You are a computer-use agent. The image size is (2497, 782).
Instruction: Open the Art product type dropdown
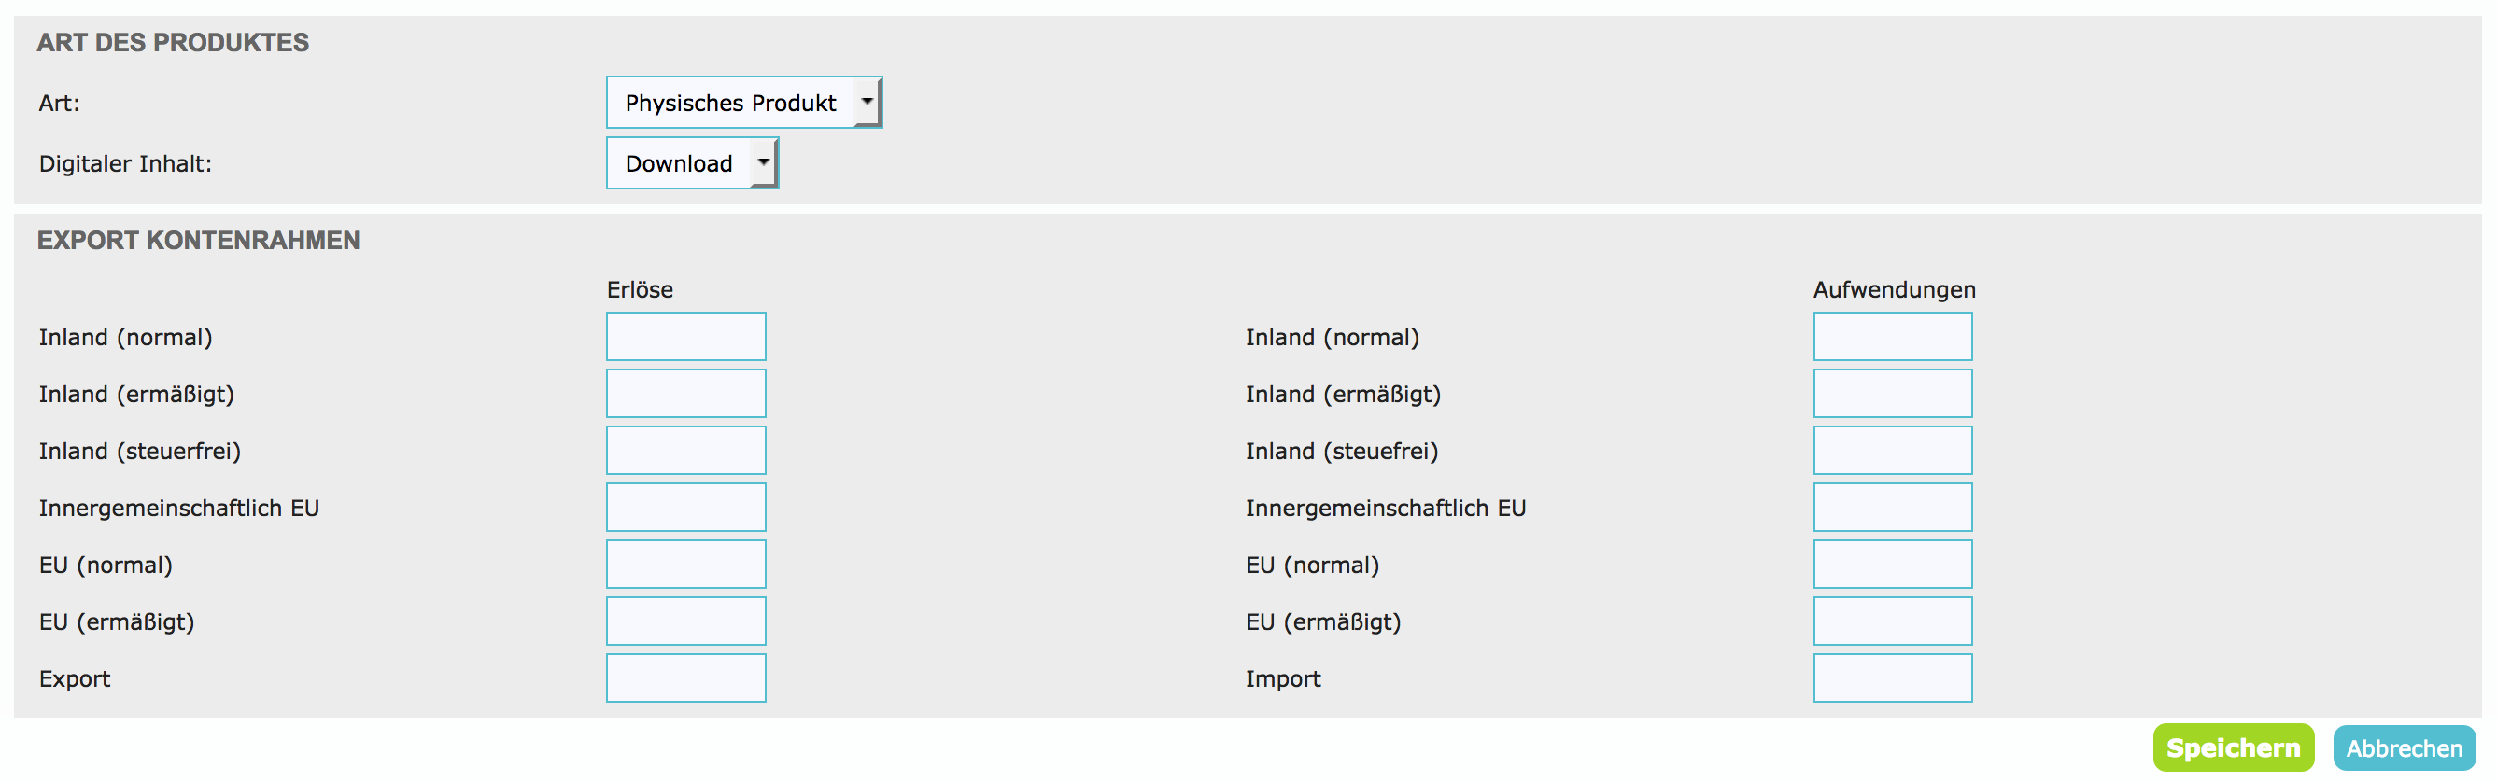click(x=743, y=103)
